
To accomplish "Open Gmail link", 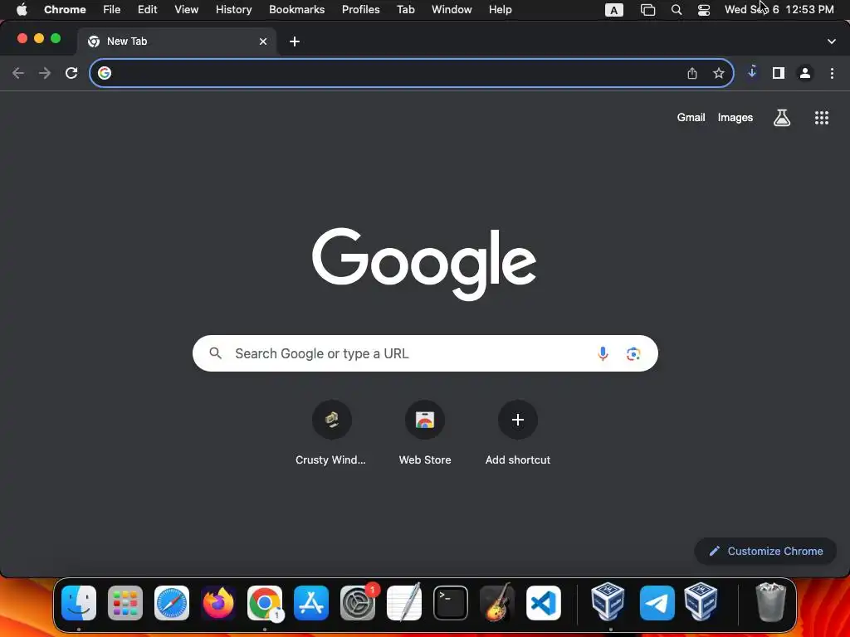I will point(691,118).
